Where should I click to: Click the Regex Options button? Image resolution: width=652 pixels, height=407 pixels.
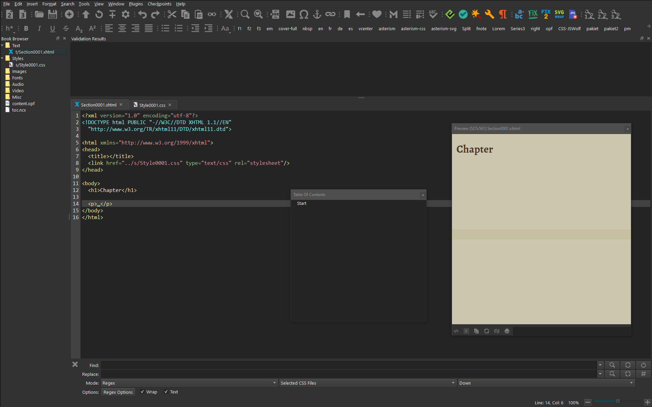(118, 392)
